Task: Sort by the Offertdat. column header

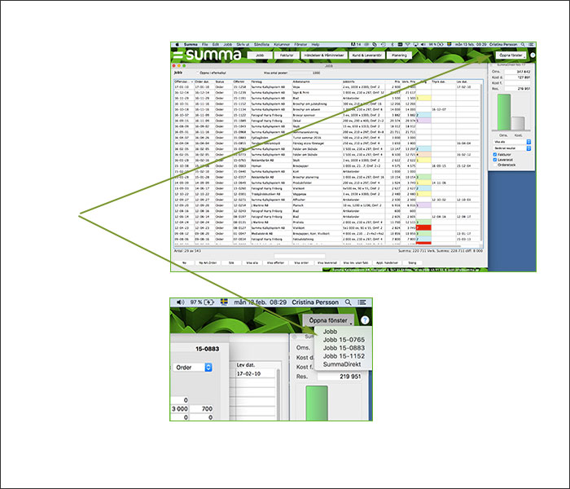Action: pyautogui.click(x=183, y=81)
